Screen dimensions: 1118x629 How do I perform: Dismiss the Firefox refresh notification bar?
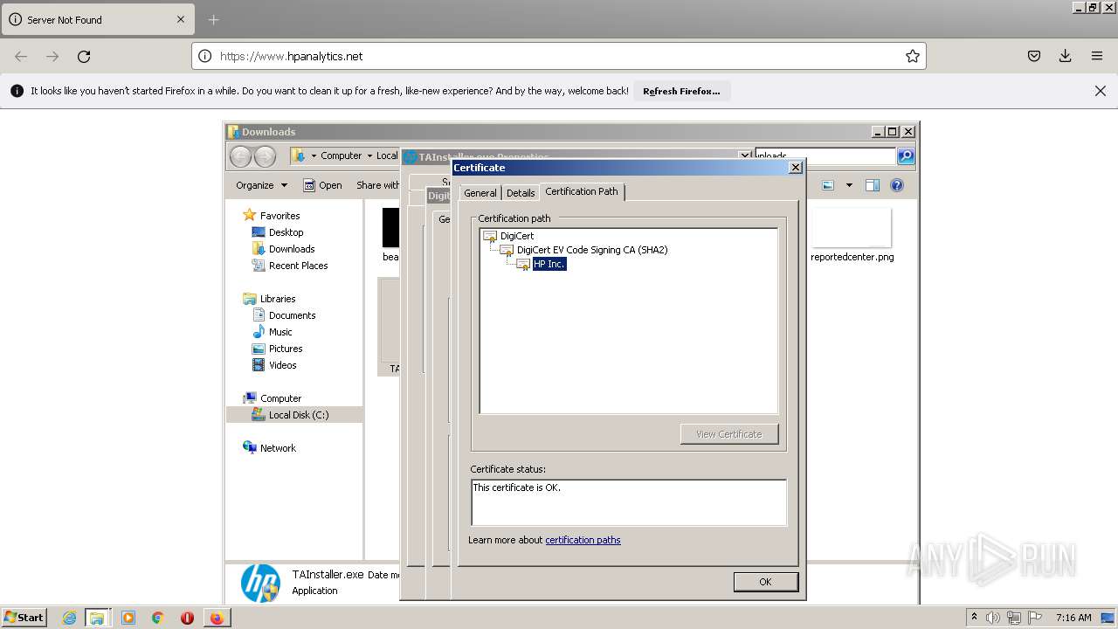point(1101,91)
